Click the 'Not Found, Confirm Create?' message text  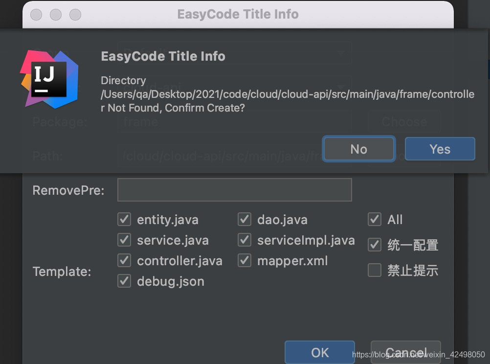pos(176,108)
